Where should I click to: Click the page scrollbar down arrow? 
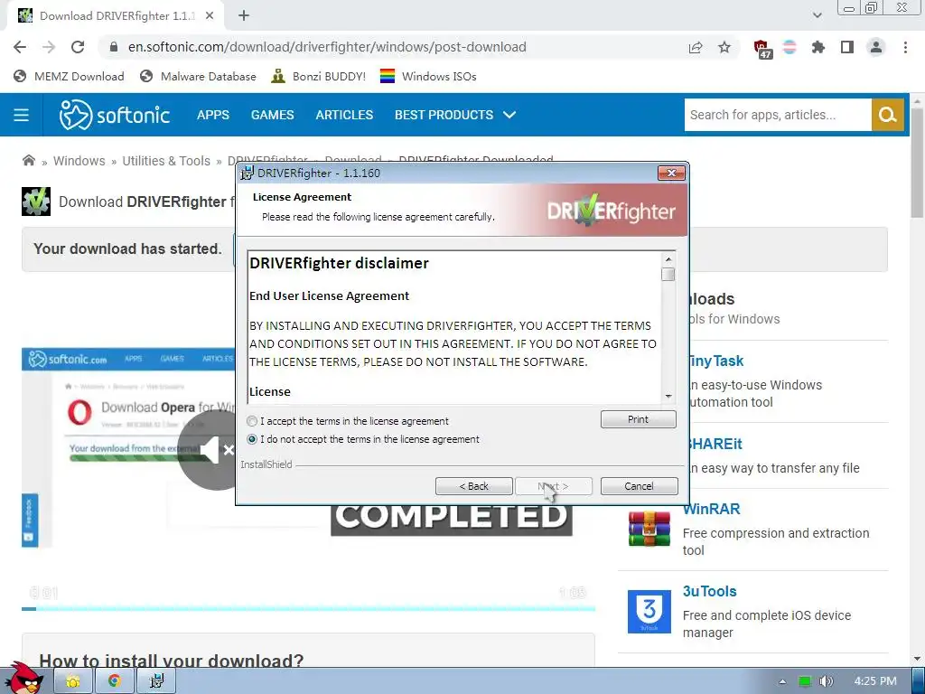coord(918,659)
